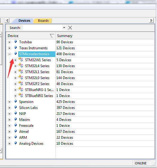The height and width of the screenshot is (168, 157).
Task: Select the Silicon Labs tree item
Action: click(28, 108)
